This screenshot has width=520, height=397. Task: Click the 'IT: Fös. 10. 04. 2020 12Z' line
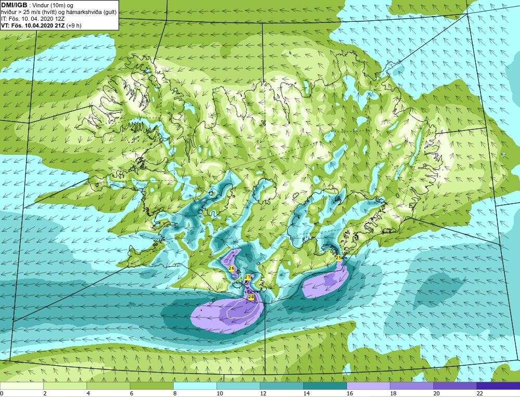(x=33, y=19)
